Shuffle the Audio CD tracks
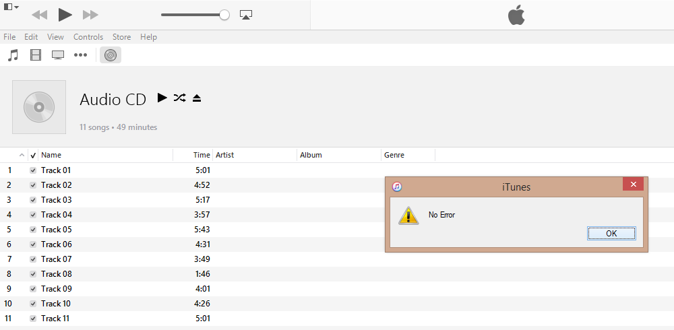The image size is (674, 330). (x=180, y=98)
